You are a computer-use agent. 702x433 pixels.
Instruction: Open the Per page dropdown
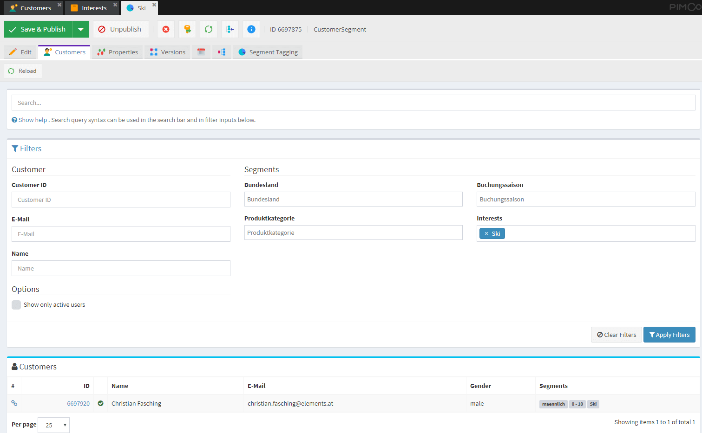pyautogui.click(x=54, y=425)
